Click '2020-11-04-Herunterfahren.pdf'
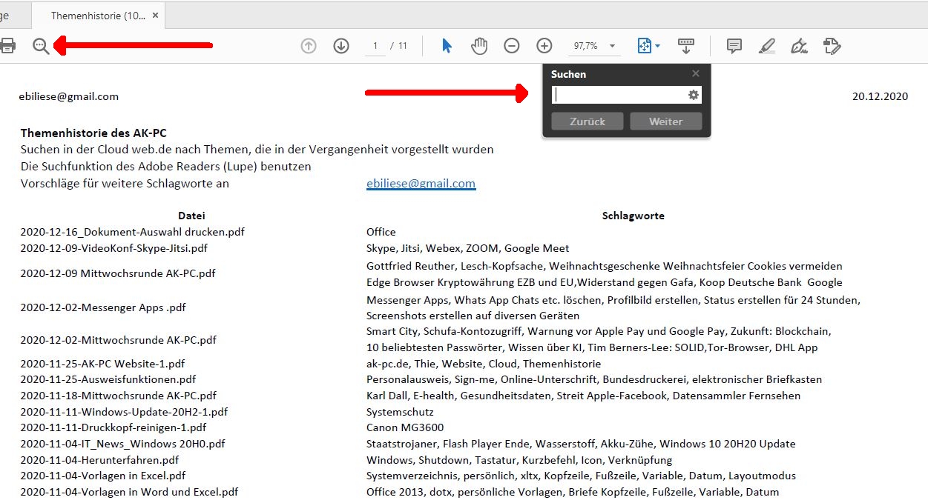This screenshot has height=503, width=928. [x=99, y=460]
